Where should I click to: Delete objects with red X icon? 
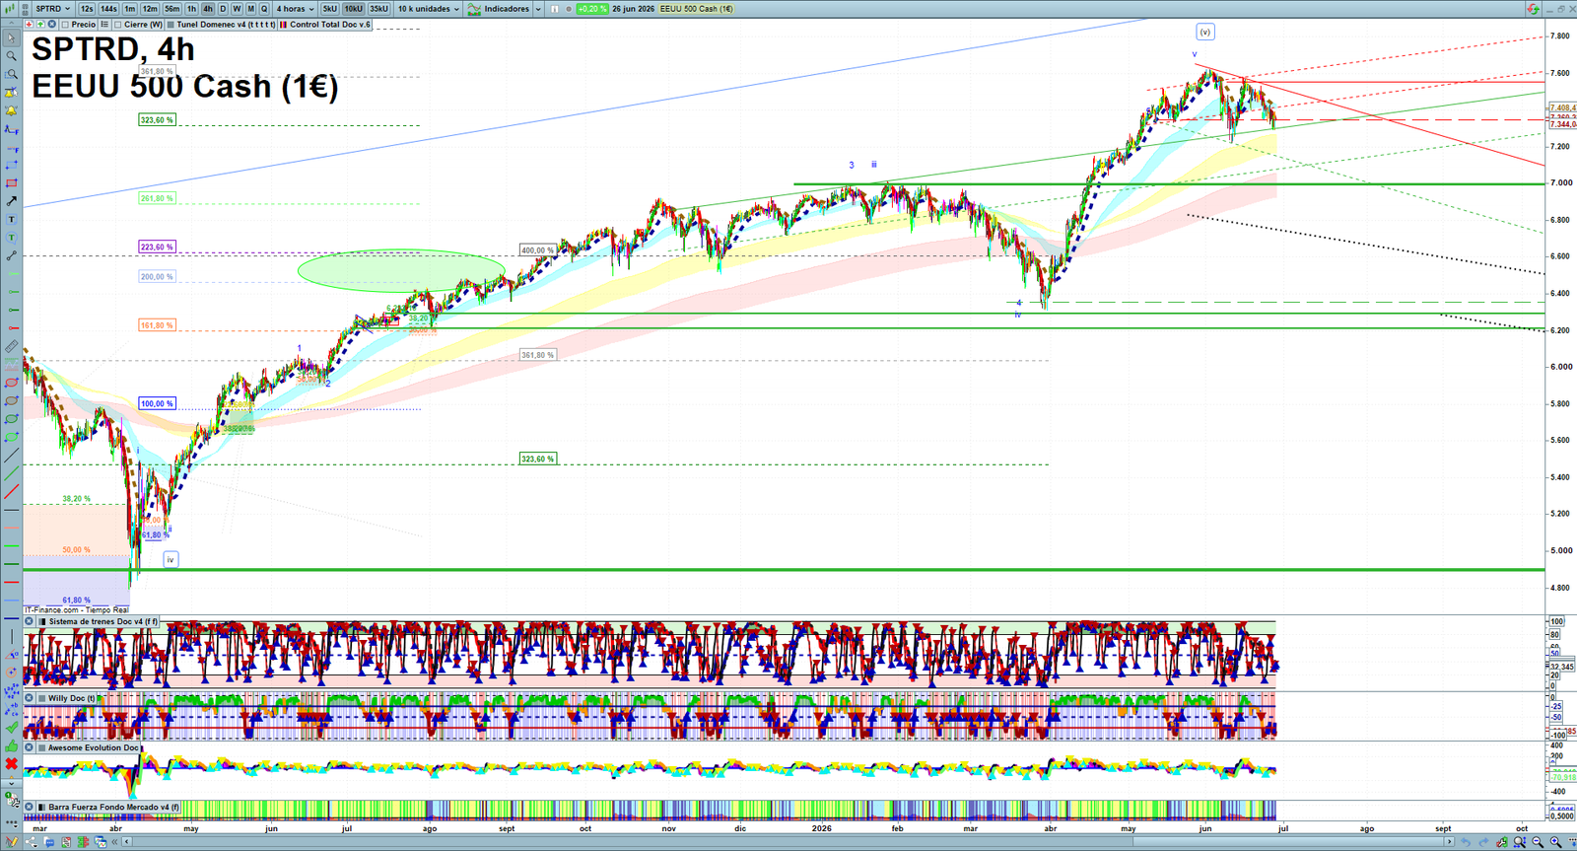tap(12, 763)
